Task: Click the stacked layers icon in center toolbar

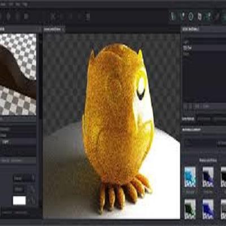Action: pyautogui.click(x=88, y=16)
